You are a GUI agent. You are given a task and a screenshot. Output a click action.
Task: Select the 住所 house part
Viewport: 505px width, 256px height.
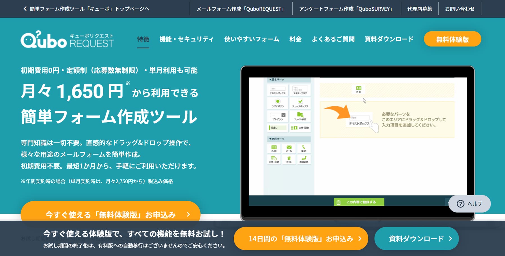coord(289,159)
